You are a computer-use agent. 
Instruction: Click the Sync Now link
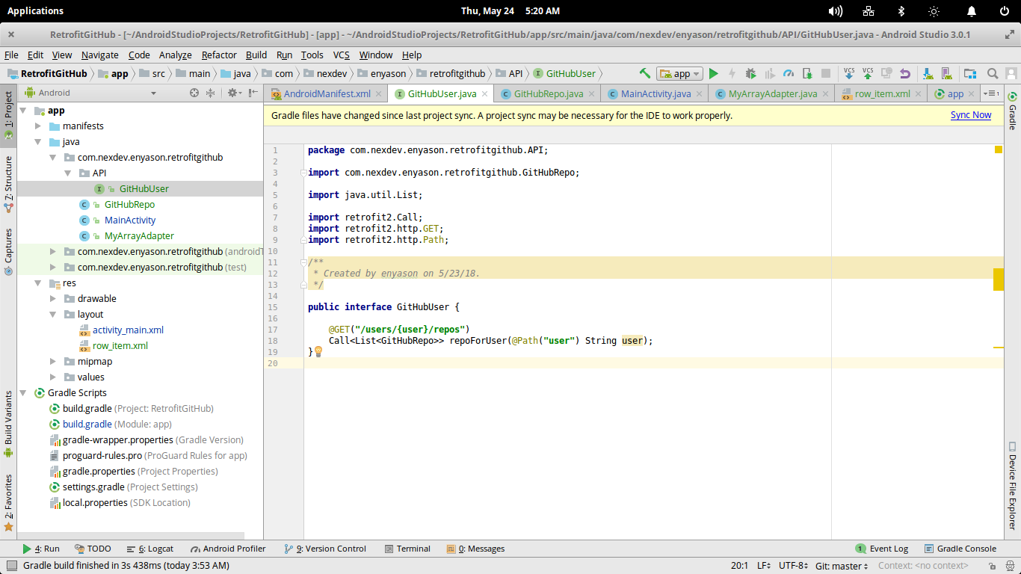[970, 115]
